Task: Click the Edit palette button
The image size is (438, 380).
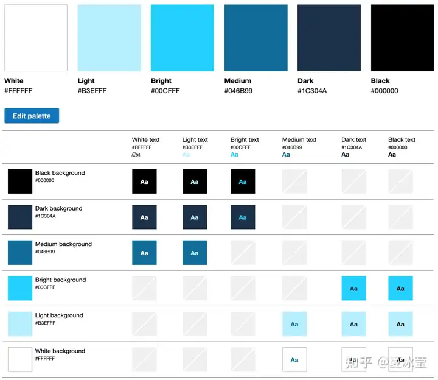Action: click(32, 116)
